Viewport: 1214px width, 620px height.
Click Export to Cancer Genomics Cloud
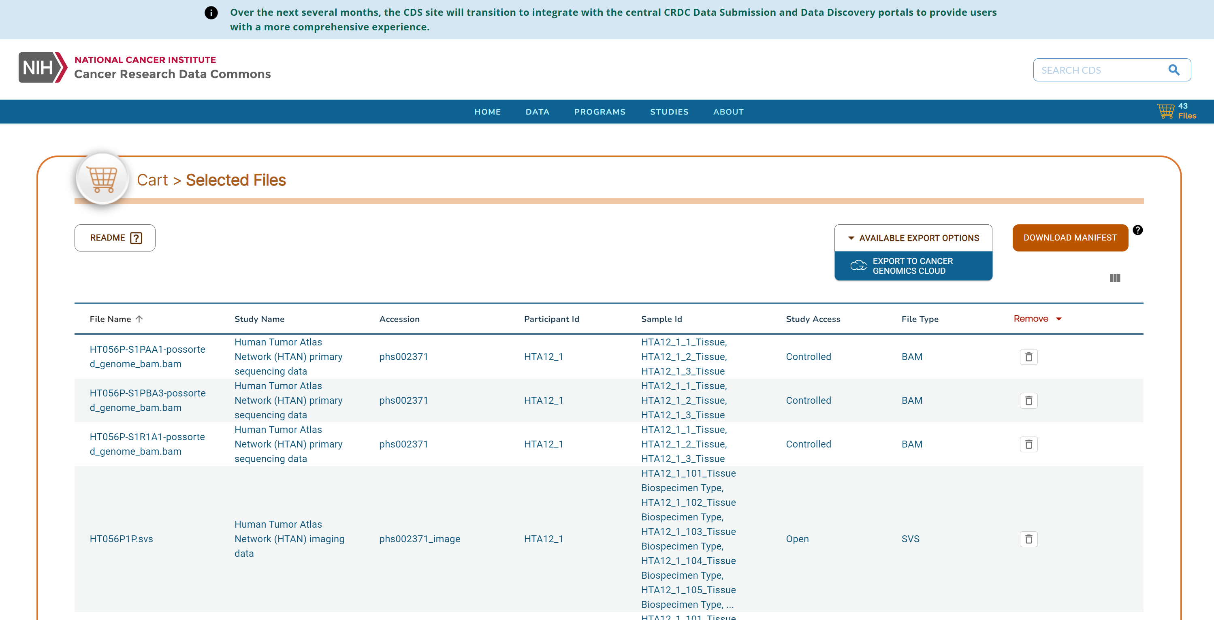pos(913,266)
